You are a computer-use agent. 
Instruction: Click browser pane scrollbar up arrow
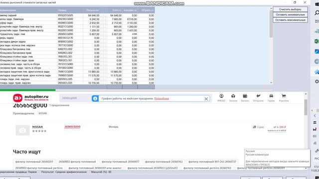tap(306, 94)
